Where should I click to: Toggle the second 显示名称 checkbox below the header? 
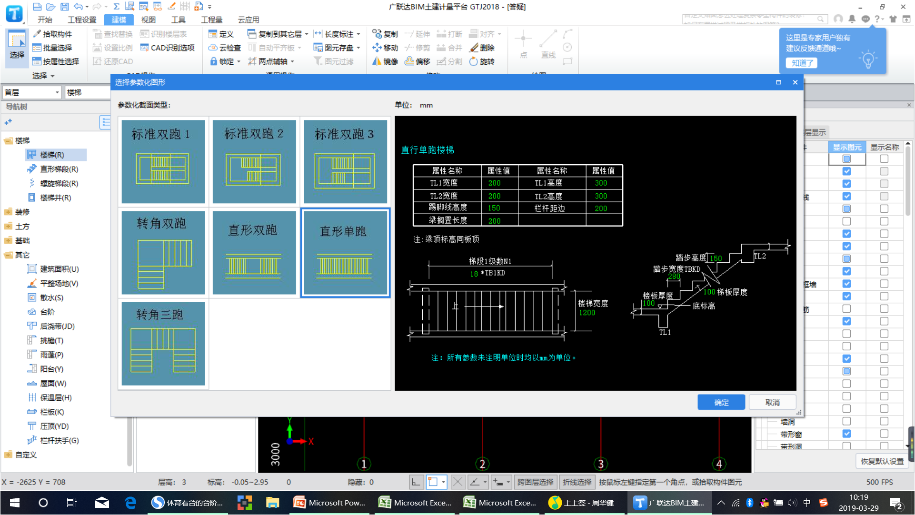pos(884,171)
